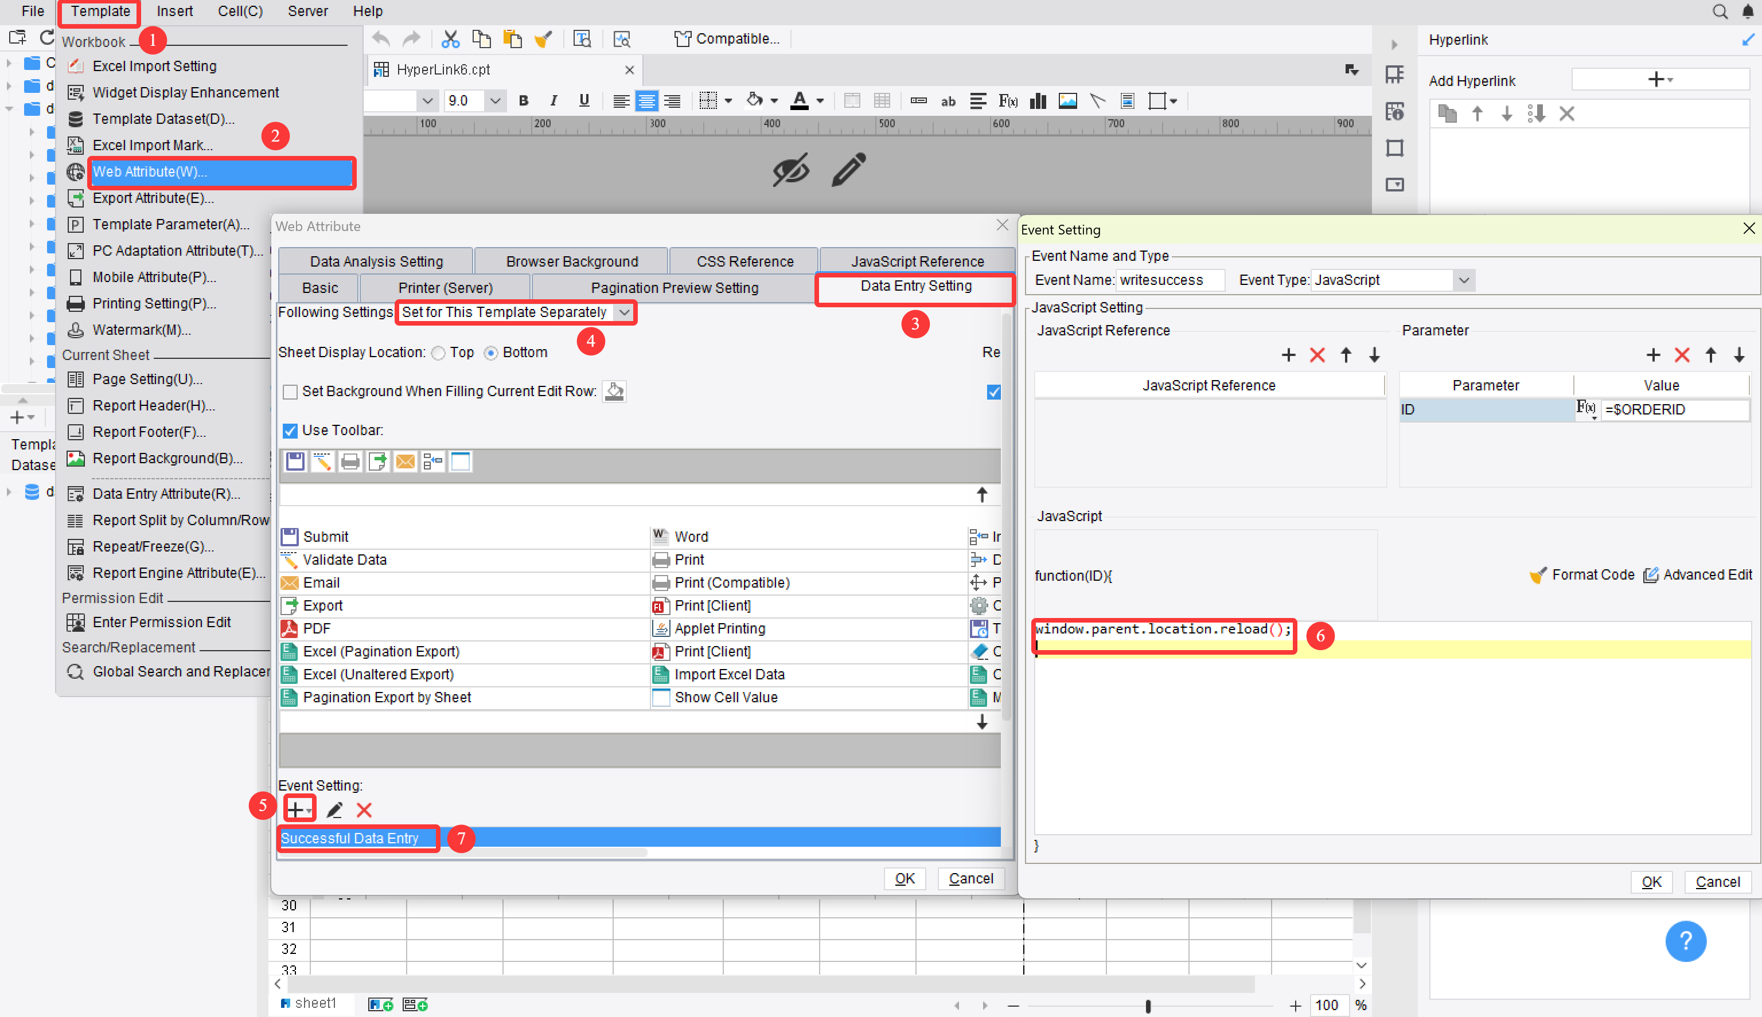Open the Template menu

coord(100,11)
